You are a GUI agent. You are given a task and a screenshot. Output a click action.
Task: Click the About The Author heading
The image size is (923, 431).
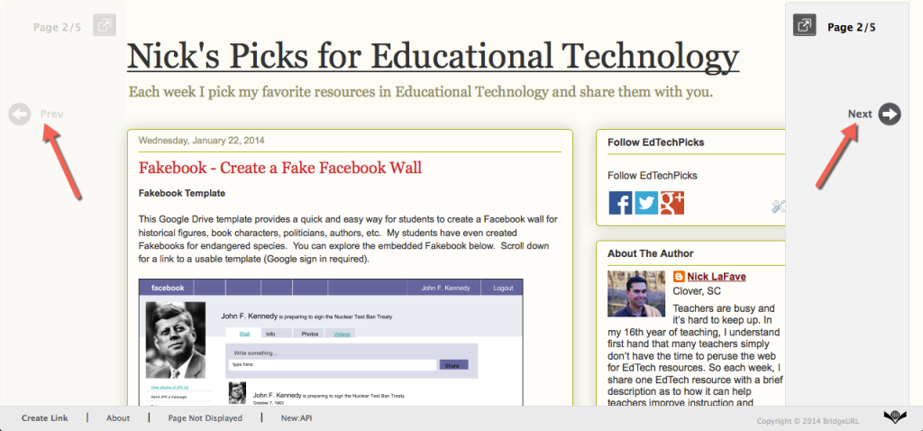(x=651, y=253)
